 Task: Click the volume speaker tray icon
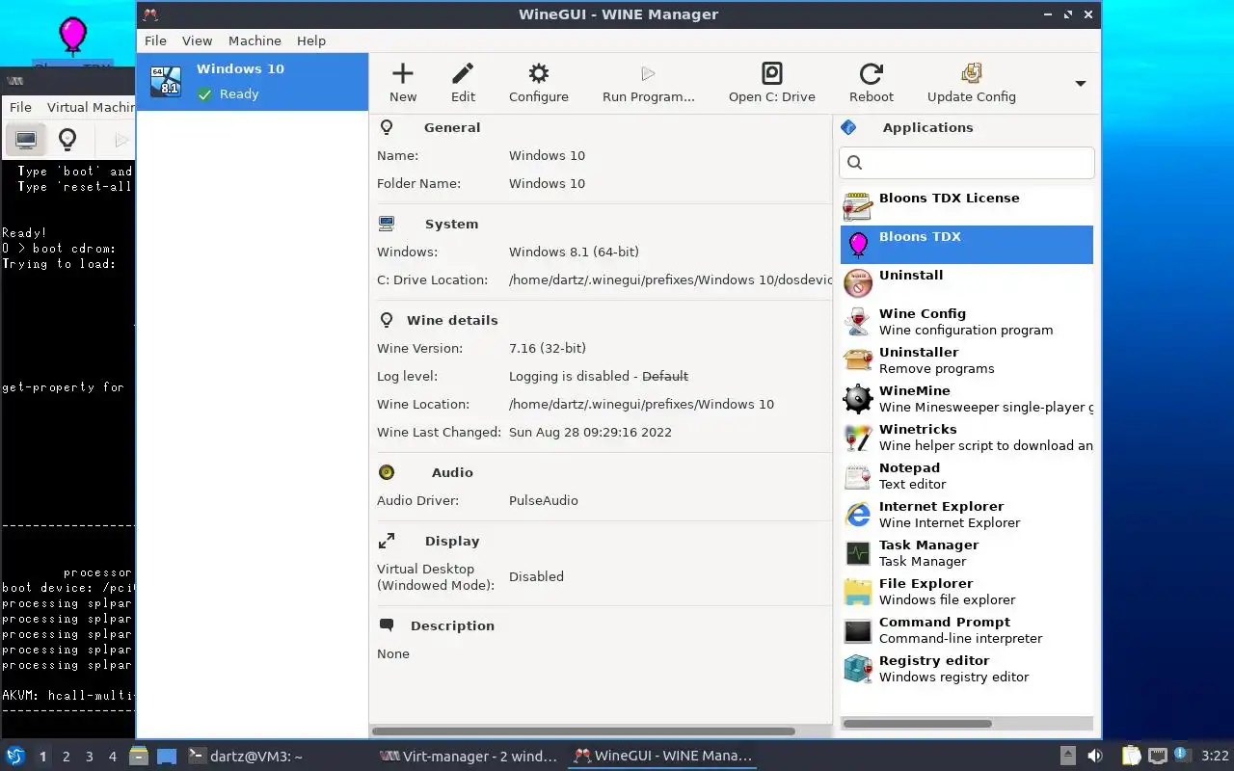[x=1095, y=757]
